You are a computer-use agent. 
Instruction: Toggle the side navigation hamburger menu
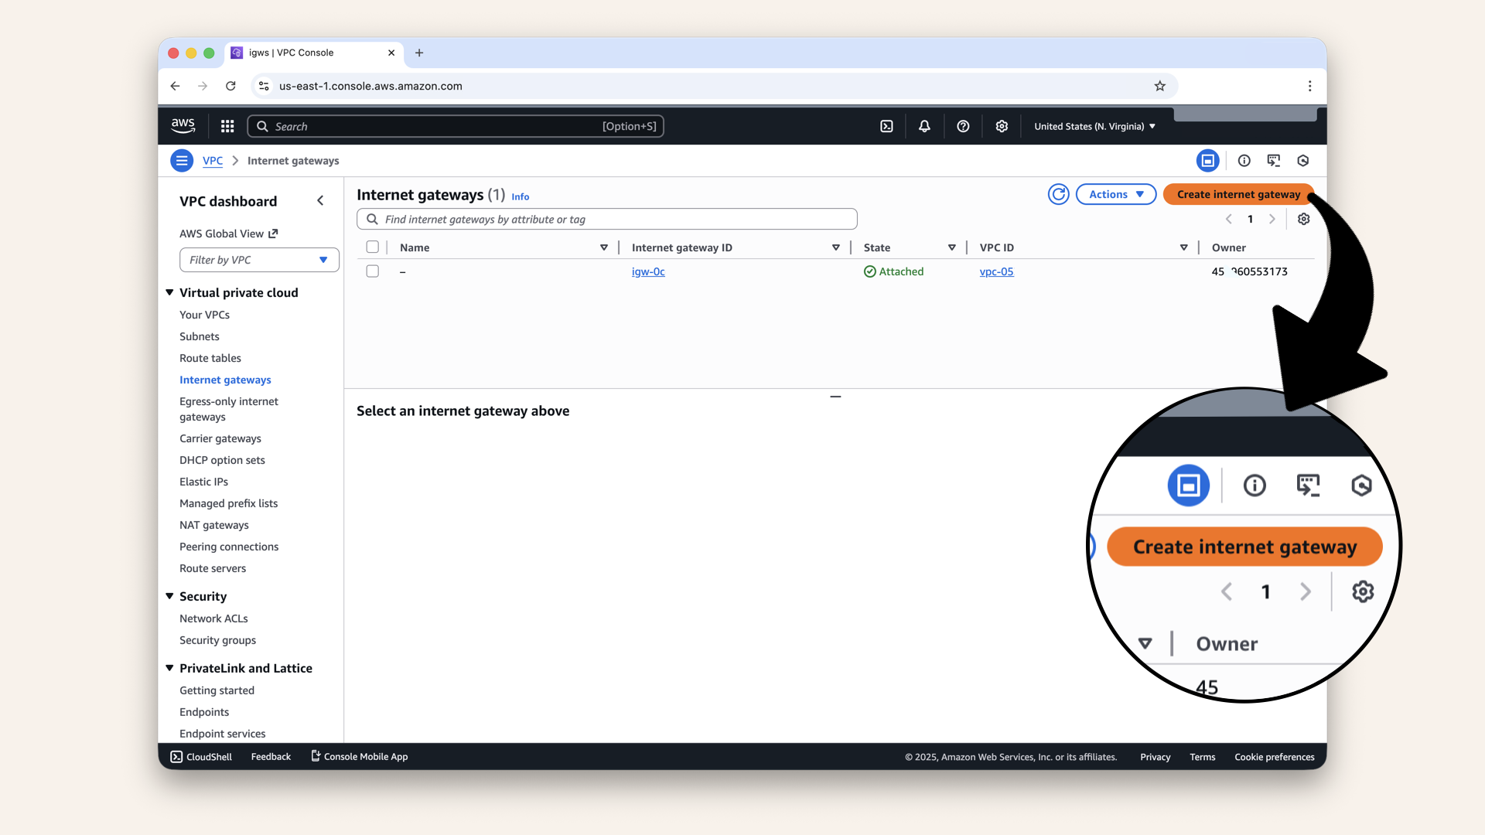point(182,161)
